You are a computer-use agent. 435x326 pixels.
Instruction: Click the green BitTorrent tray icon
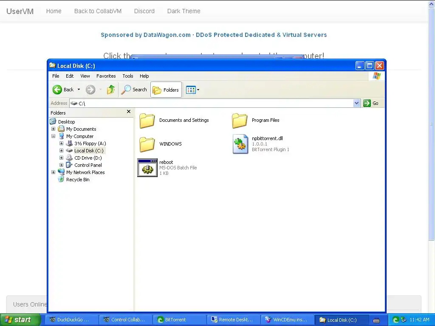396,320
